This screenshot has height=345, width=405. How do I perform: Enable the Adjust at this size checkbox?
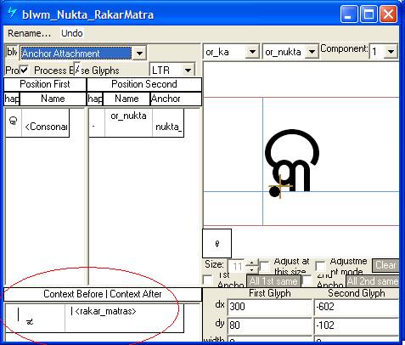(x=264, y=266)
